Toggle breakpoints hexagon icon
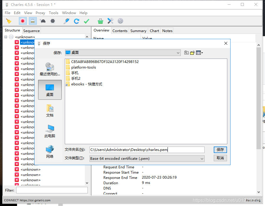This screenshot has height=206, width=265. pos(53,21)
